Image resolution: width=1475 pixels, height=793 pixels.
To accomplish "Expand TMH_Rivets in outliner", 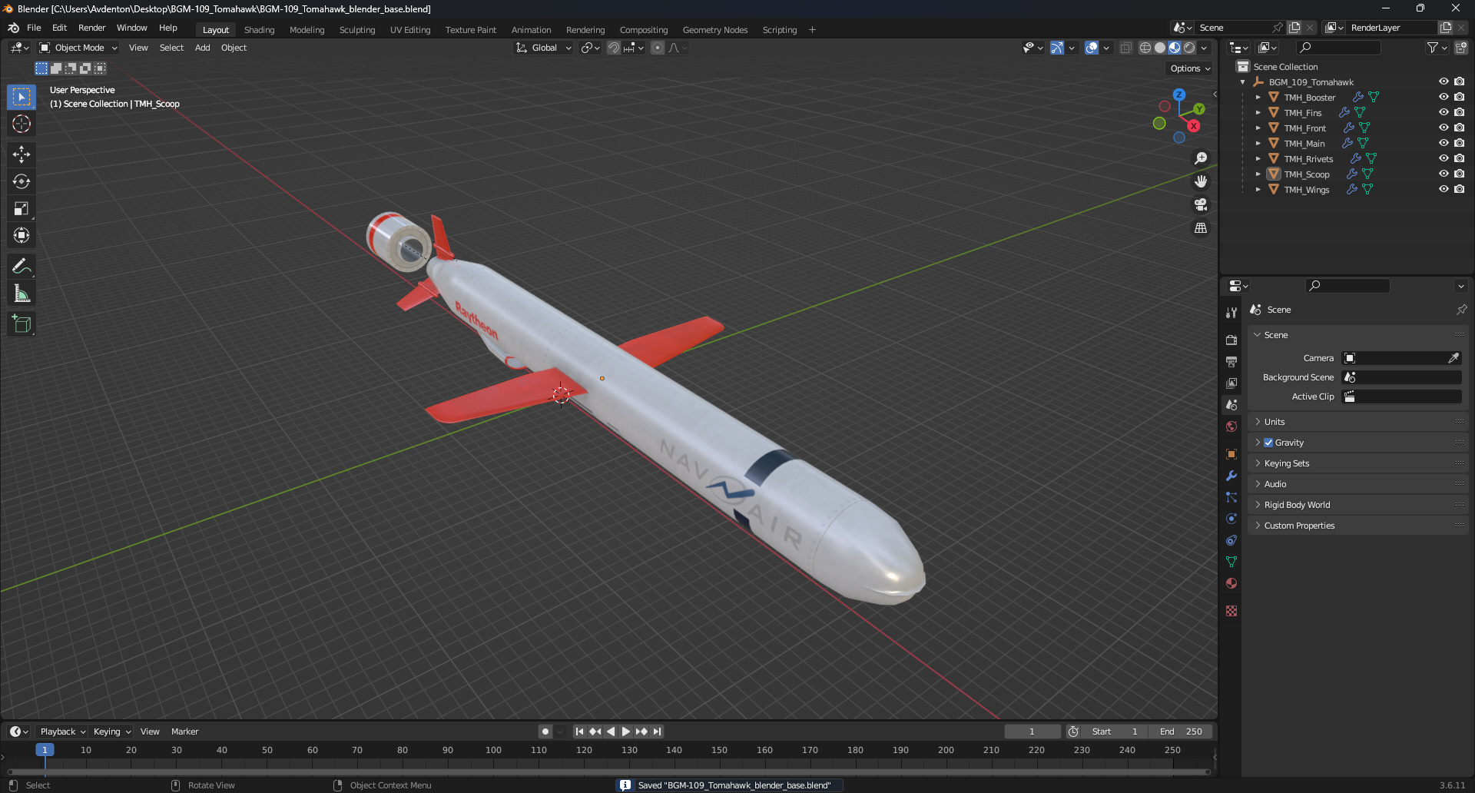I will (1258, 158).
